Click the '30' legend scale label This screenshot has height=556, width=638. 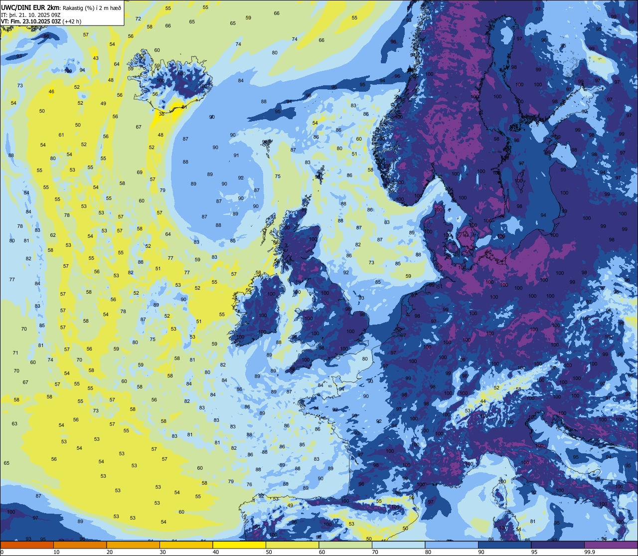162,552
